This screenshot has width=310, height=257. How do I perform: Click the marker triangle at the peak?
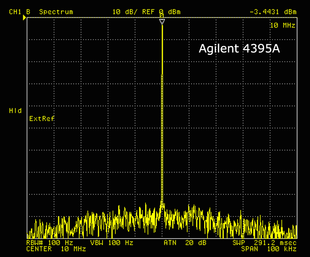tap(162, 22)
